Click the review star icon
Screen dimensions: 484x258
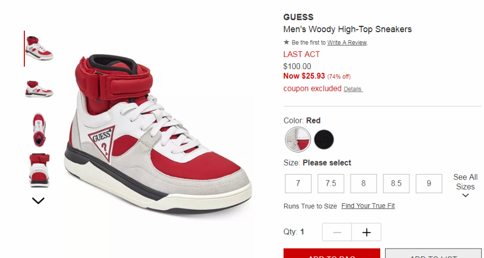(287, 42)
